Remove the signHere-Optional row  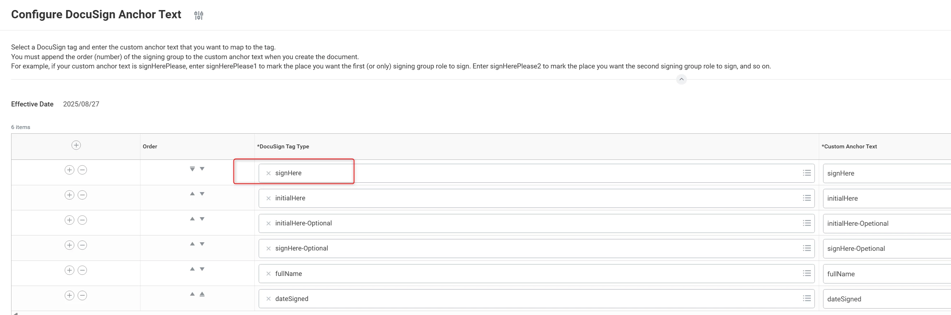click(x=82, y=245)
